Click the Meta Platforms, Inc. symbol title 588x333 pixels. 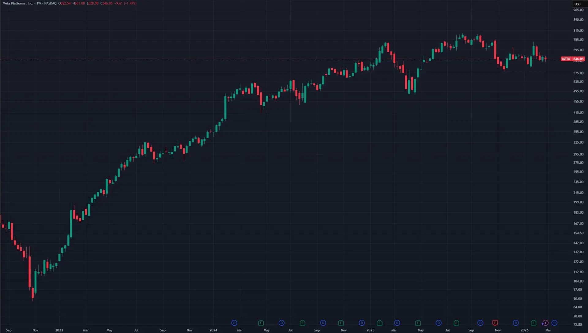click(x=18, y=3)
